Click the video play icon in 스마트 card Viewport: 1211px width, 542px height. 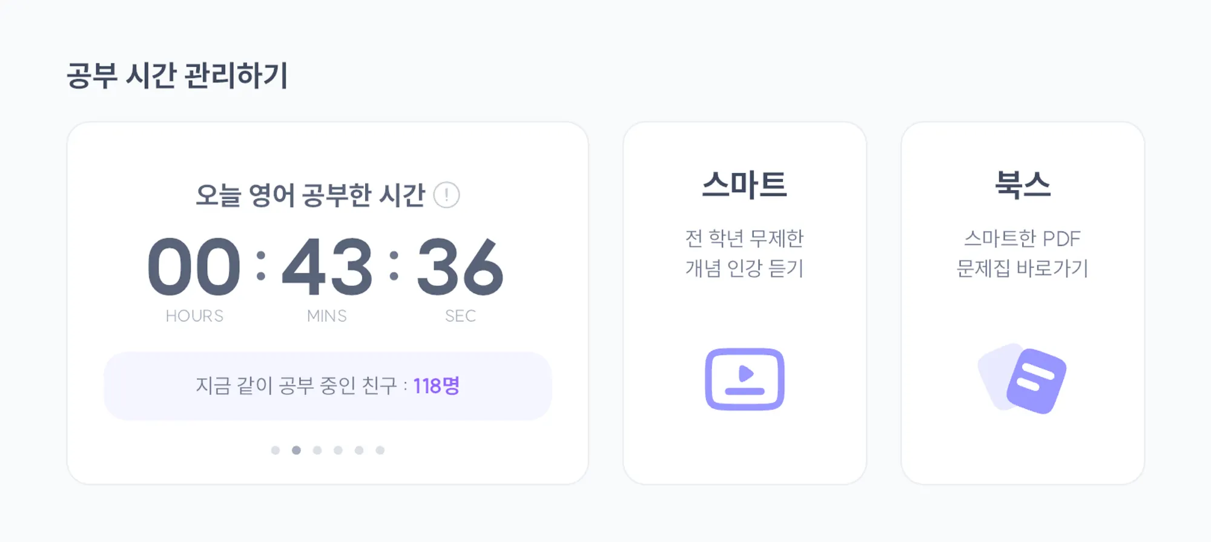tap(744, 379)
